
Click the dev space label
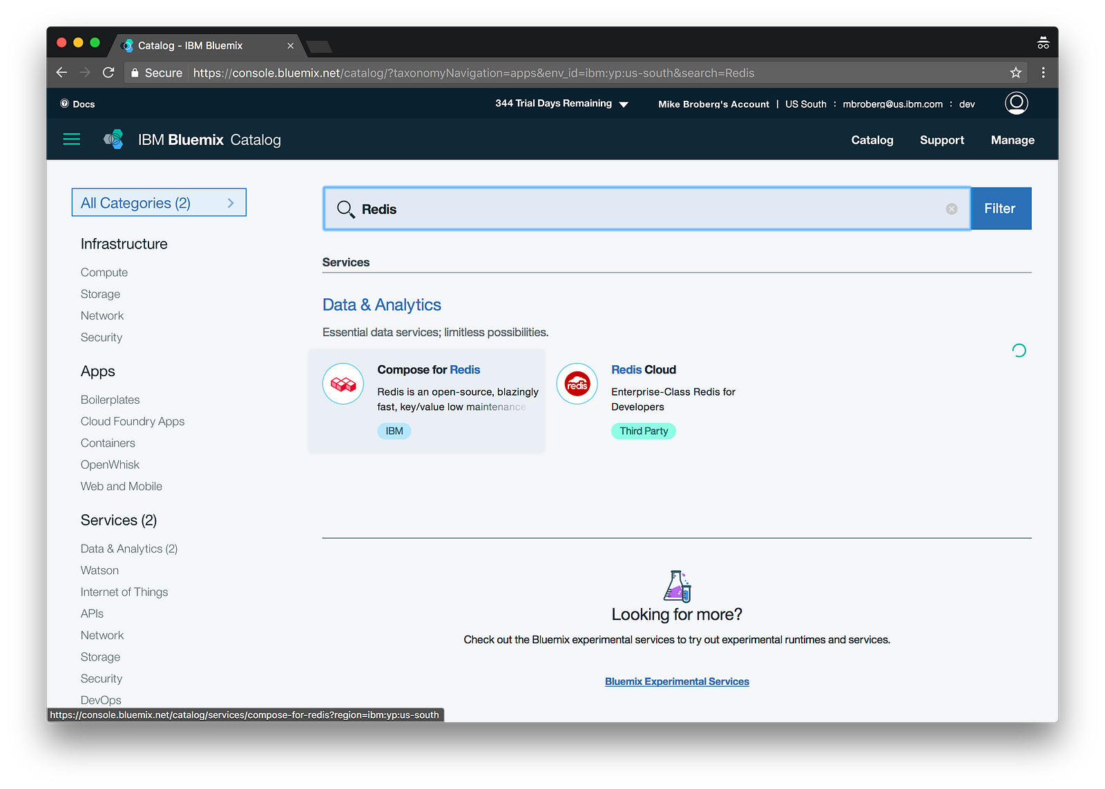coord(967,104)
